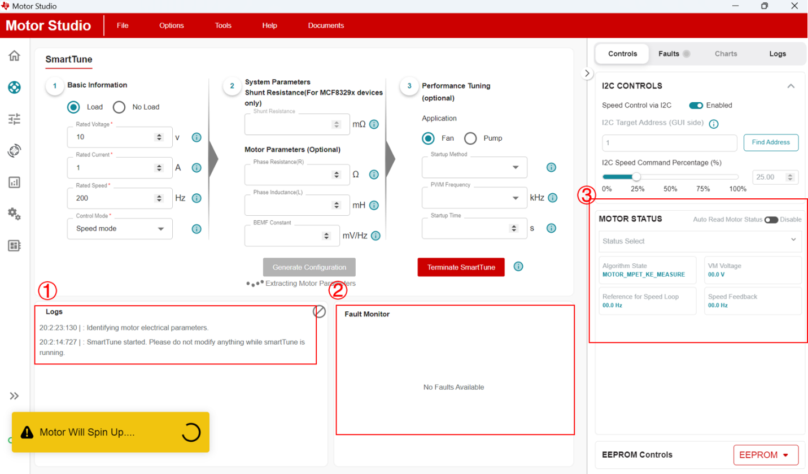Screen dimensions: 808x474
Task: Open the Control Mode dropdown
Action: [x=120, y=229]
